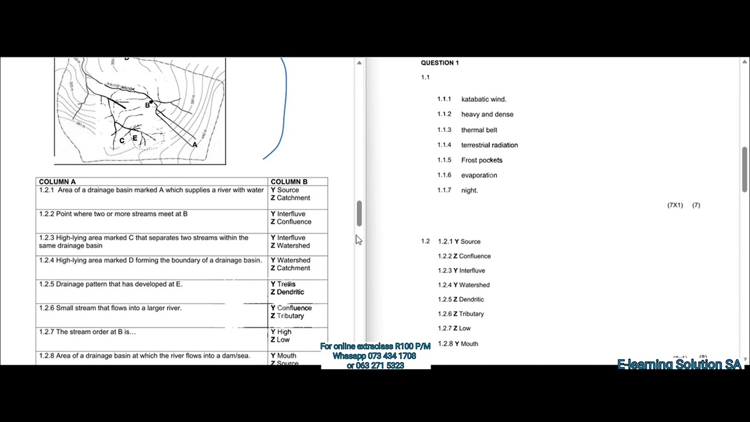The width and height of the screenshot is (750, 422).
Task: Click right document scrollbar up arrow
Action: tap(745, 62)
